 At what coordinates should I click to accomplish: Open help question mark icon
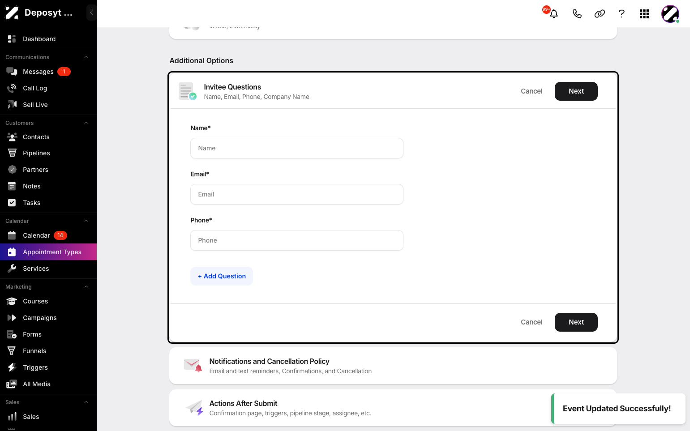[x=621, y=14]
